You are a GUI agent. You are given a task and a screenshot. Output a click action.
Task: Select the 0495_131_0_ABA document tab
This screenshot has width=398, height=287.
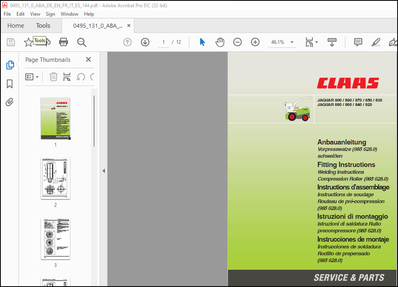(98, 26)
